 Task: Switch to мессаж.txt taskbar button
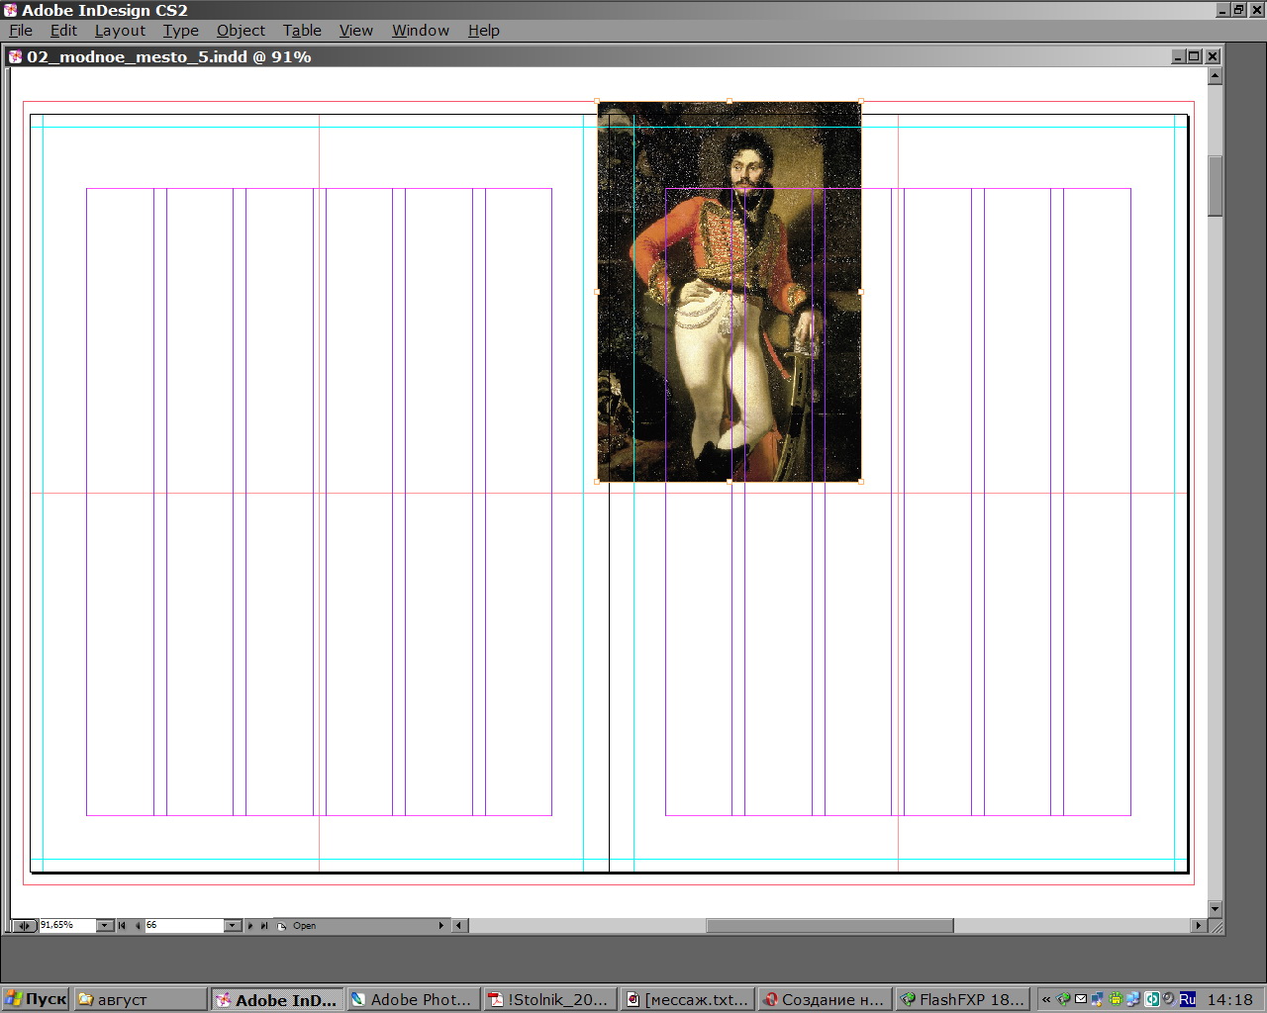pos(687,999)
